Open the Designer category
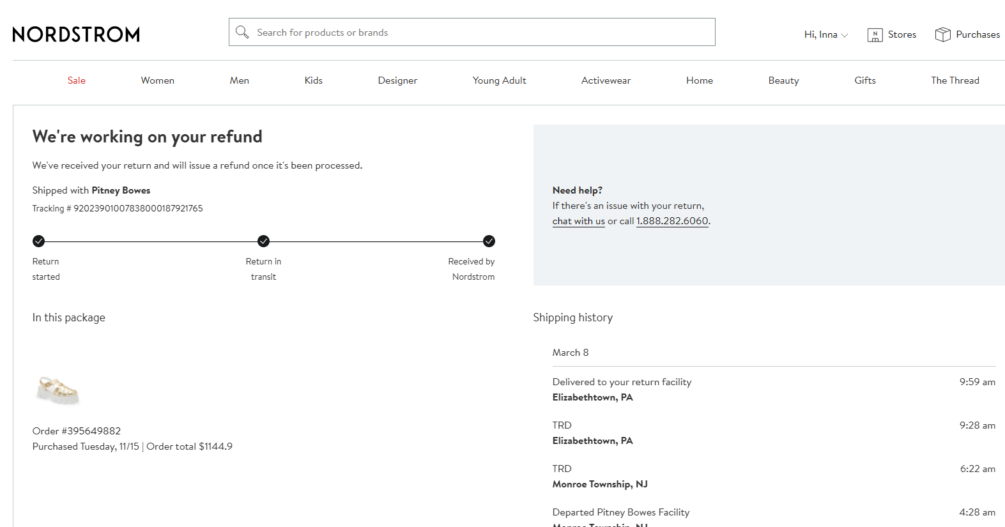This screenshot has height=527, width=1005. pyautogui.click(x=397, y=80)
